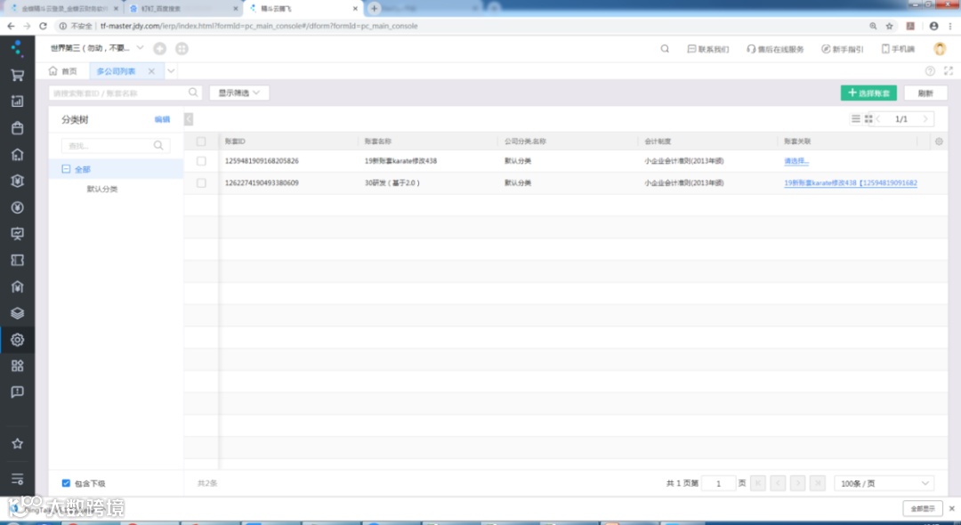The width and height of the screenshot is (961, 525).
Task: Open table column settings gear
Action: pos(939,141)
